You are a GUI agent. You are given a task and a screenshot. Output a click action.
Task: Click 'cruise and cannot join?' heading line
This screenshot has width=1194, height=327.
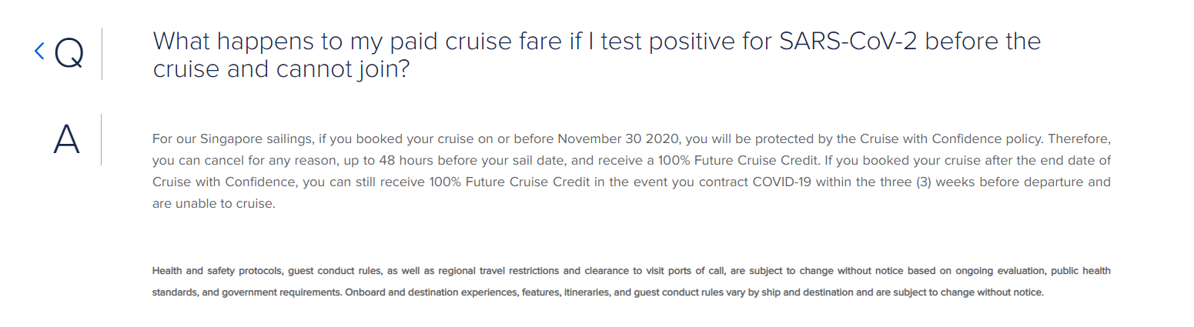pyautogui.click(x=281, y=70)
